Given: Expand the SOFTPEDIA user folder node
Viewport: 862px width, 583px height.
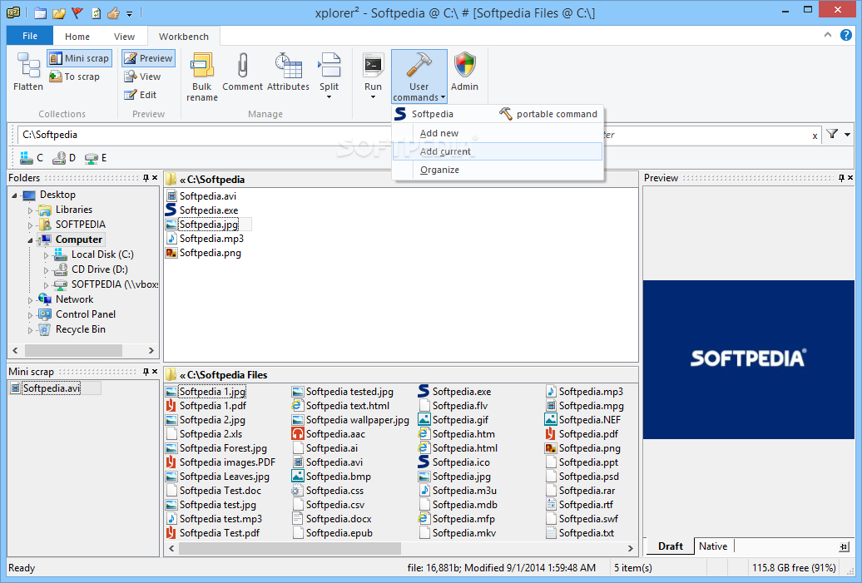Looking at the screenshot, I should pos(30,225).
